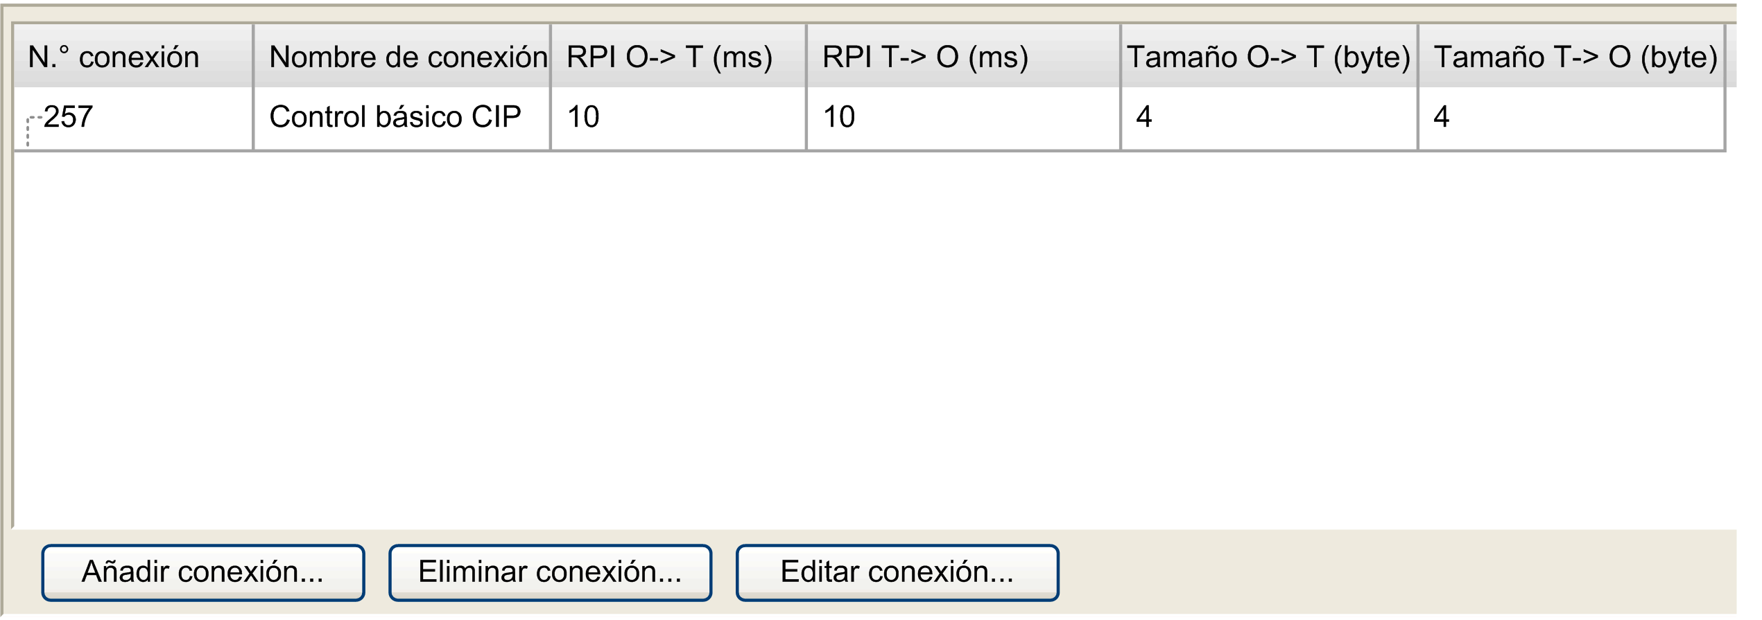
Task: Select the Tamaño T-> O value 4
Action: 1442,117
